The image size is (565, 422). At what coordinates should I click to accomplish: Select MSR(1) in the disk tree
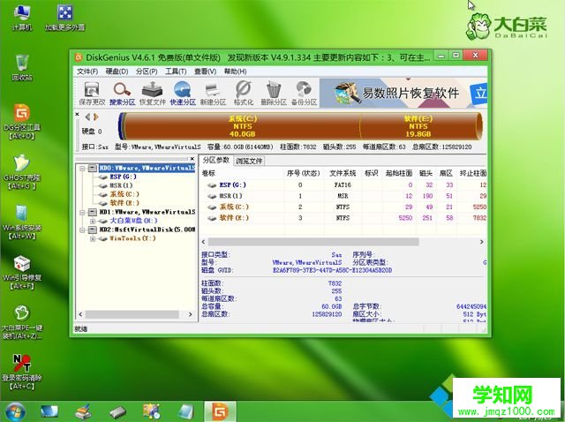point(121,185)
